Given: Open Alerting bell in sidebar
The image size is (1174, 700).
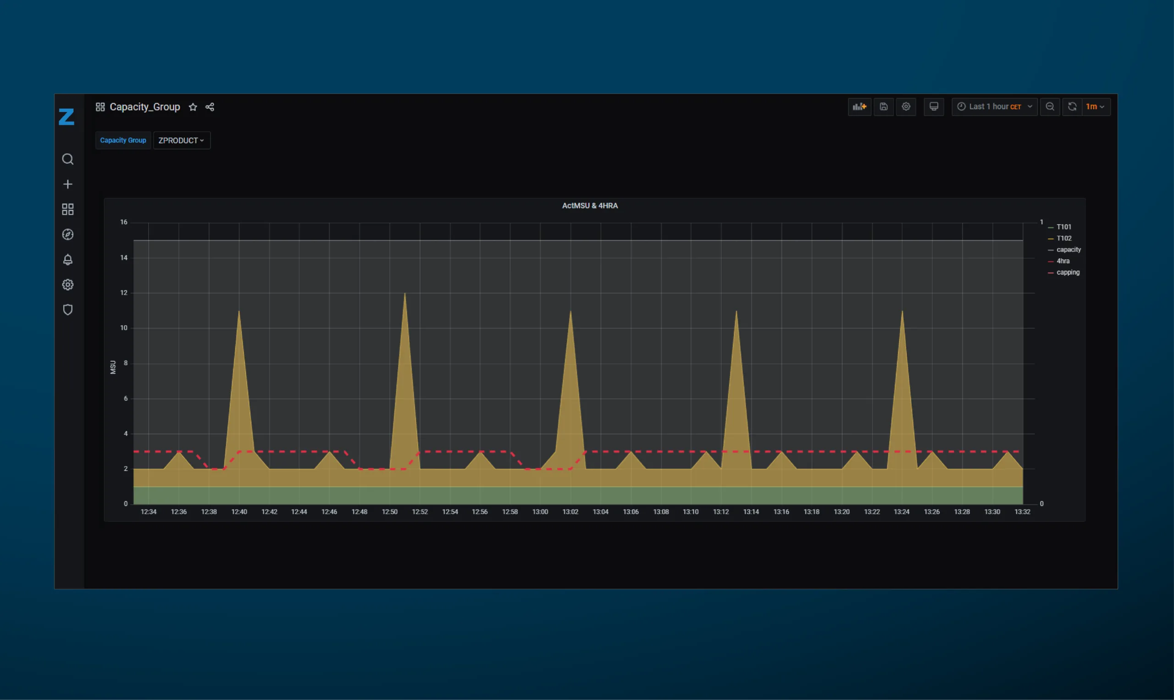Looking at the screenshot, I should pyautogui.click(x=68, y=260).
